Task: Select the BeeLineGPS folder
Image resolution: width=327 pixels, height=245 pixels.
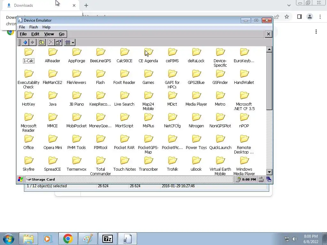Action: pos(101,56)
